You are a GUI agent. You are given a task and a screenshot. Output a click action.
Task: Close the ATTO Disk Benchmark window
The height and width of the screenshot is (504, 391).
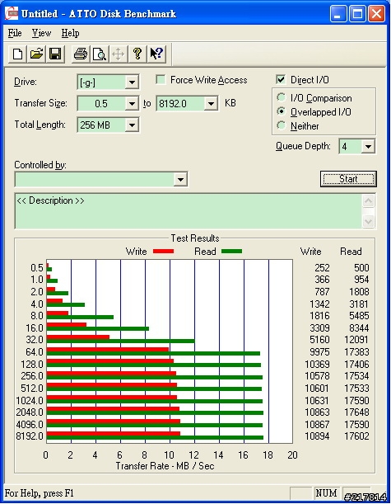(376, 14)
